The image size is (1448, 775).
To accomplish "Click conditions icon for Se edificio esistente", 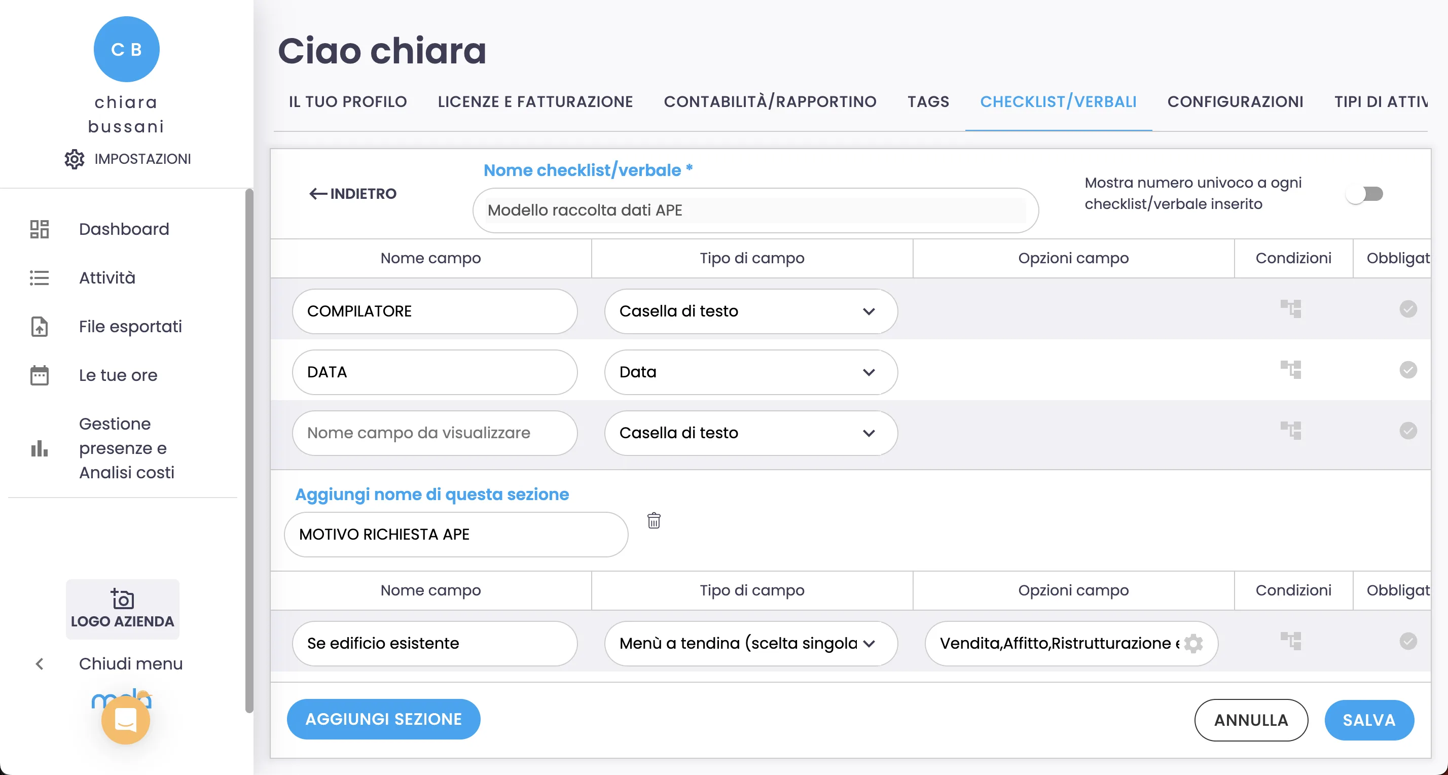I will pyautogui.click(x=1291, y=641).
